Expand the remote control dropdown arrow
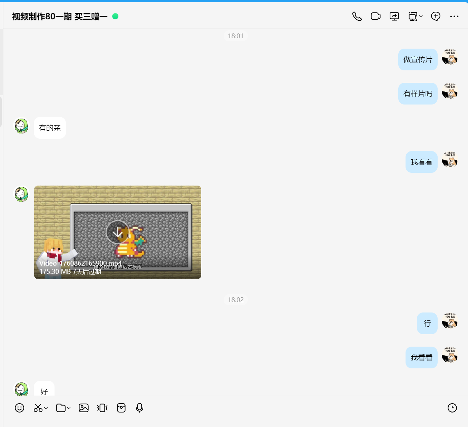 pos(421,16)
